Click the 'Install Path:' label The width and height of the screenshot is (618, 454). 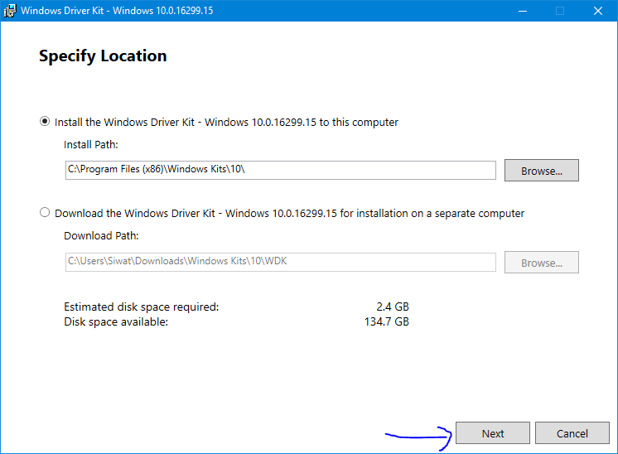pos(91,145)
